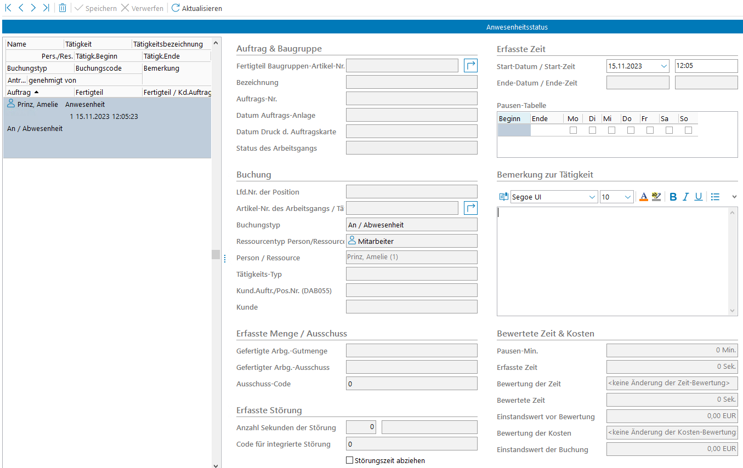Navigate to the next record

tap(33, 8)
